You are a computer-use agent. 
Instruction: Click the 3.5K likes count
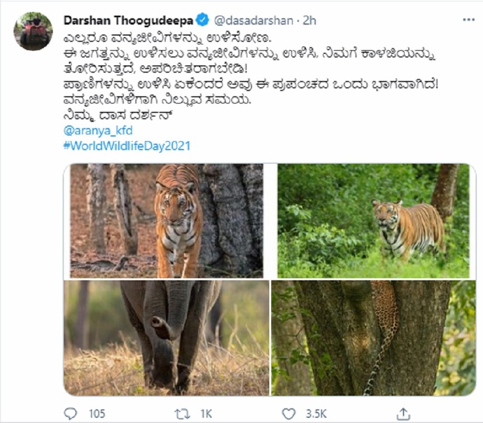click(316, 414)
